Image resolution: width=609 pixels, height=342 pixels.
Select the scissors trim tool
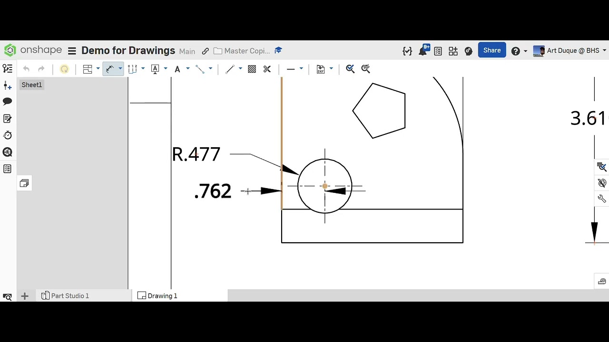(267, 69)
